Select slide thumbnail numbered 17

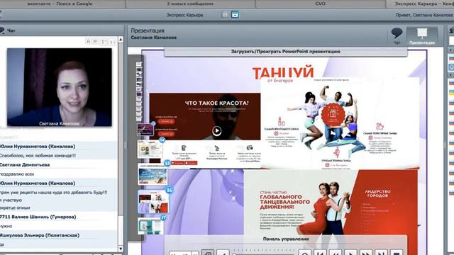pyautogui.click(x=150, y=226)
